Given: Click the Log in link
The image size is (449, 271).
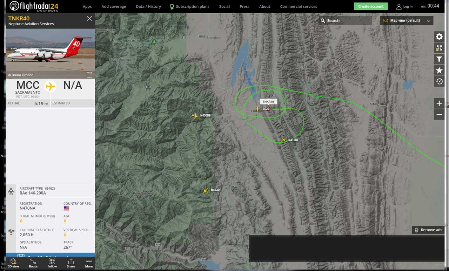Looking at the screenshot, I should [x=404, y=6].
